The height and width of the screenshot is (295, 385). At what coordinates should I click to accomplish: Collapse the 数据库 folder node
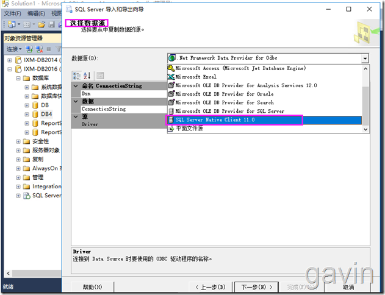pos(18,78)
